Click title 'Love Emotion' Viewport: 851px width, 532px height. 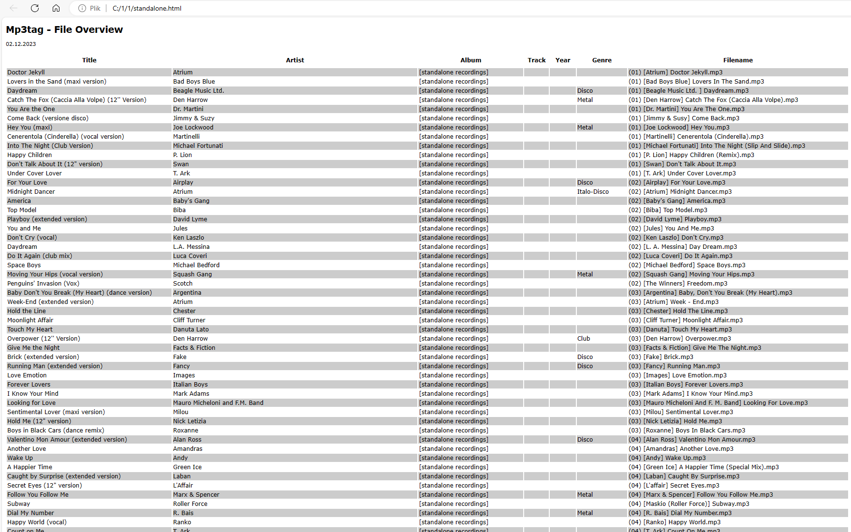pyautogui.click(x=27, y=375)
